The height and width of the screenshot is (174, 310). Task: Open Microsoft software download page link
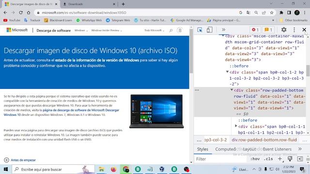(62, 112)
